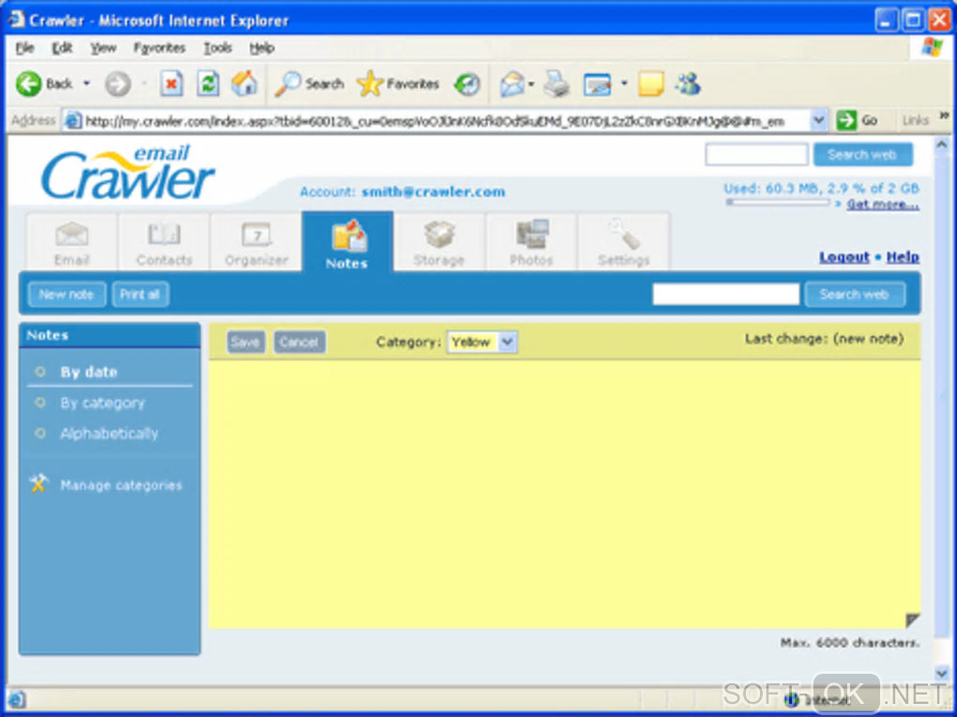Click the Get more storage link
Screen dimensions: 957x717
tap(883, 204)
